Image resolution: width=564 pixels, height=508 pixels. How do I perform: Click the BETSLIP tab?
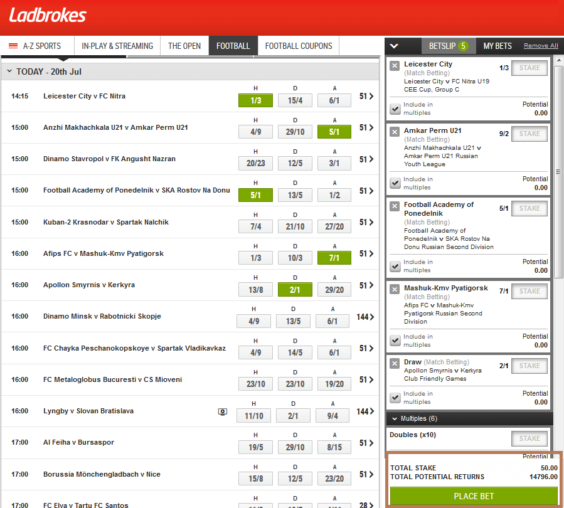click(x=449, y=46)
